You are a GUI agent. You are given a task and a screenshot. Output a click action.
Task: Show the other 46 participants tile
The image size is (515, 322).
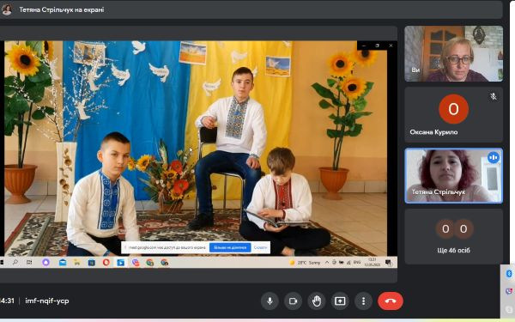coord(453,237)
